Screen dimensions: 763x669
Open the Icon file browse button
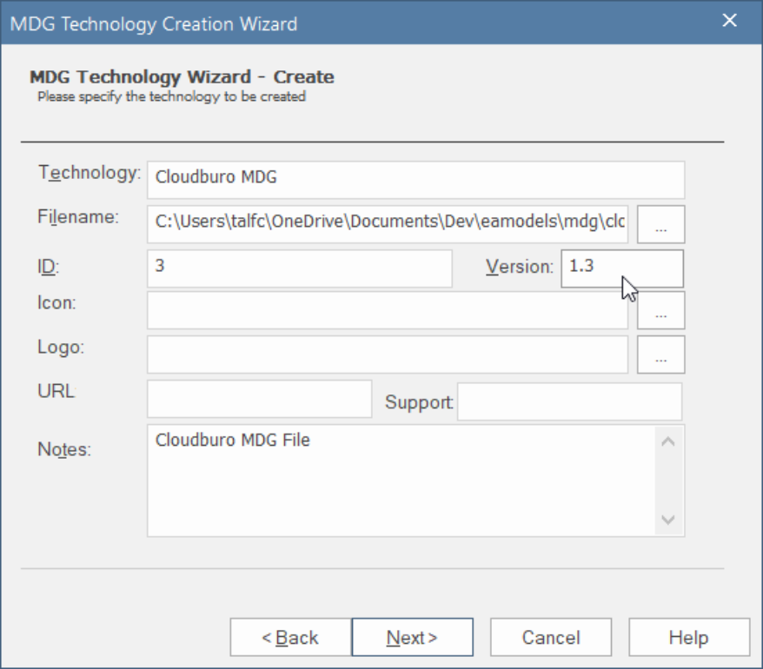coord(660,310)
